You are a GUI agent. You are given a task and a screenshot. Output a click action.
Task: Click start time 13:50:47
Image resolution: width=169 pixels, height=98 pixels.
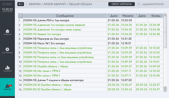pos(126,85)
